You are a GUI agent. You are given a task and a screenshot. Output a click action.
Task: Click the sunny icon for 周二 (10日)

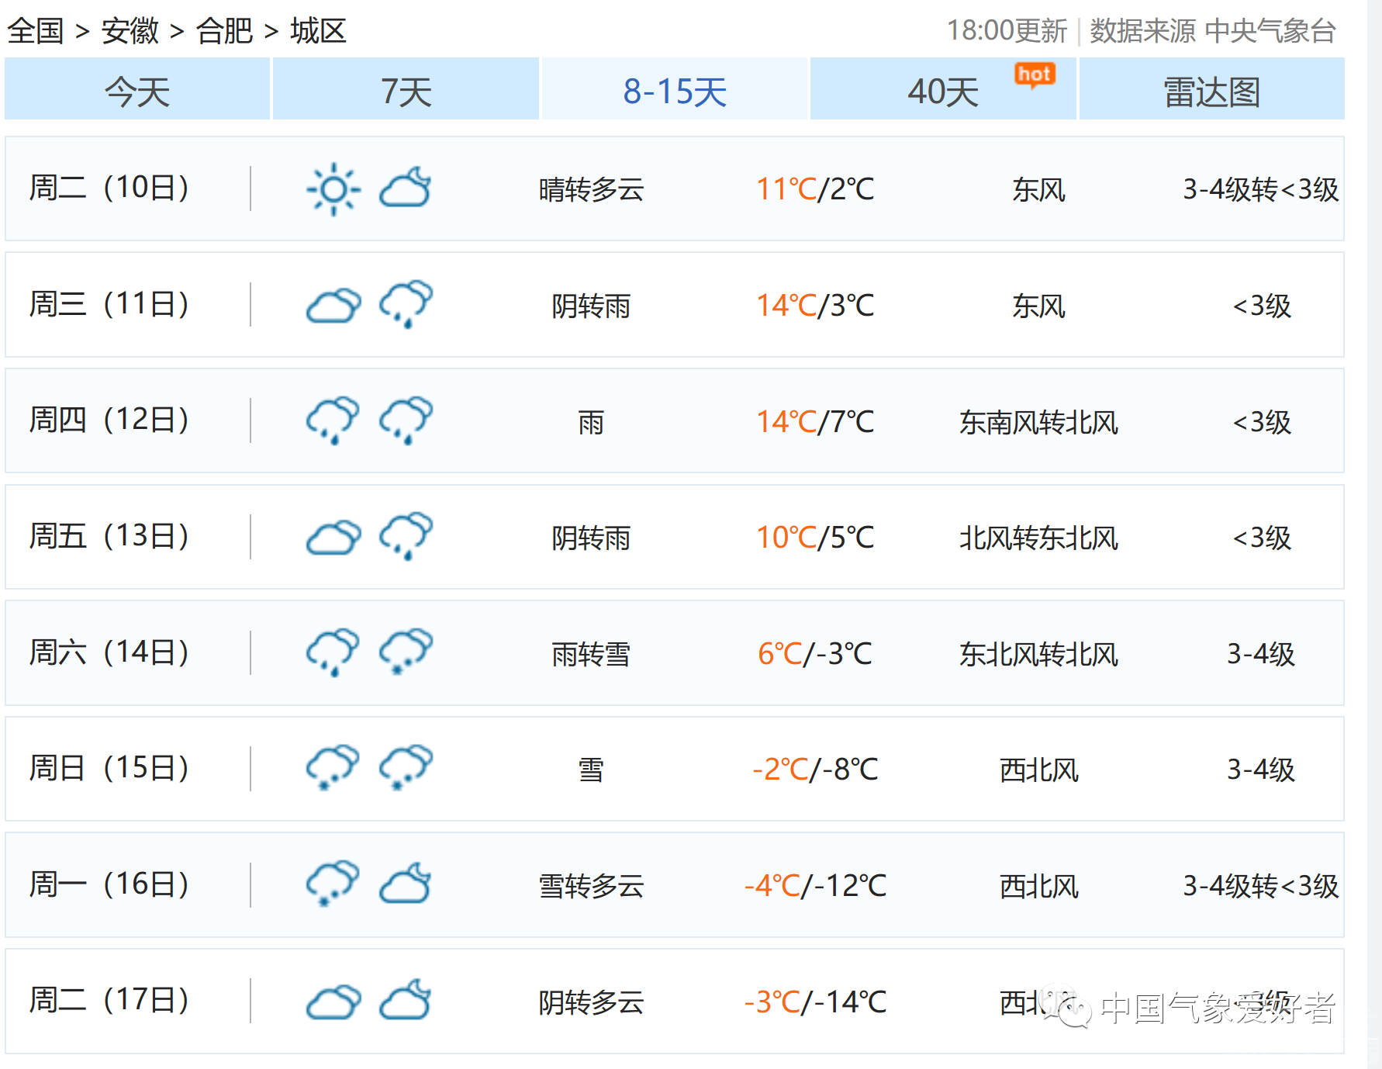[333, 189]
